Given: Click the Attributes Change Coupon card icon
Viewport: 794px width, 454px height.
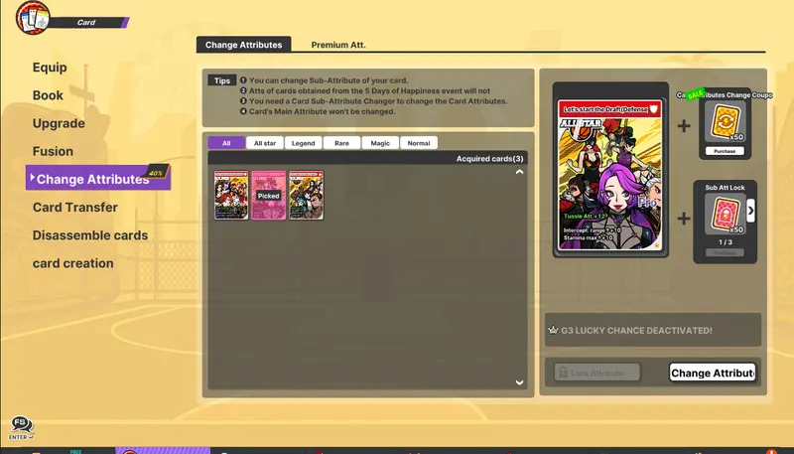Looking at the screenshot, I should (x=726, y=121).
